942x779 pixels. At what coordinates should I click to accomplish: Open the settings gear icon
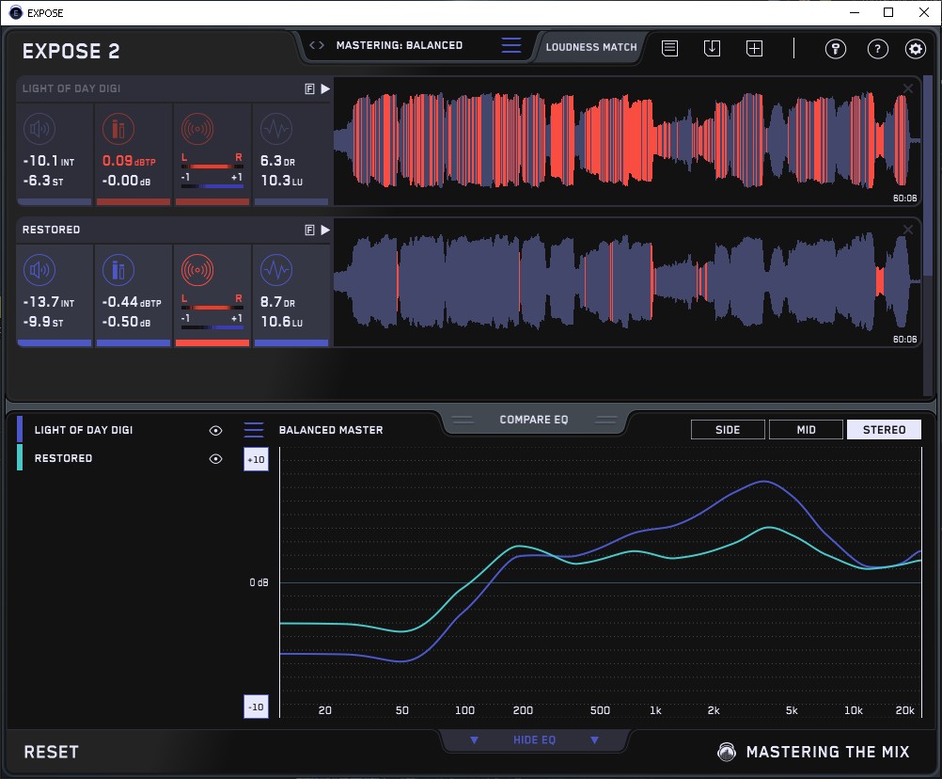(915, 49)
